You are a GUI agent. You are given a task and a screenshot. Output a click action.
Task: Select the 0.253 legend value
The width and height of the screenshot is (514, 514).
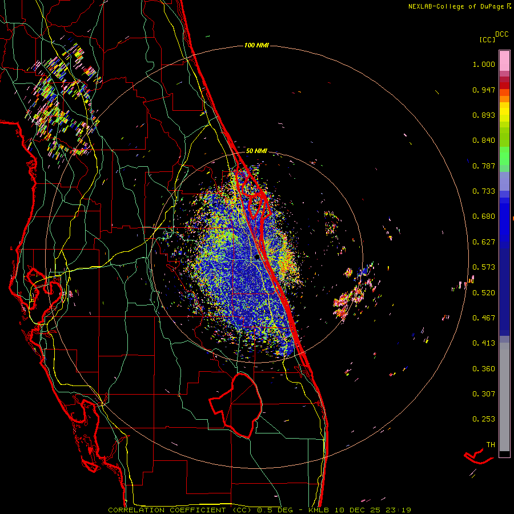pos(484,419)
